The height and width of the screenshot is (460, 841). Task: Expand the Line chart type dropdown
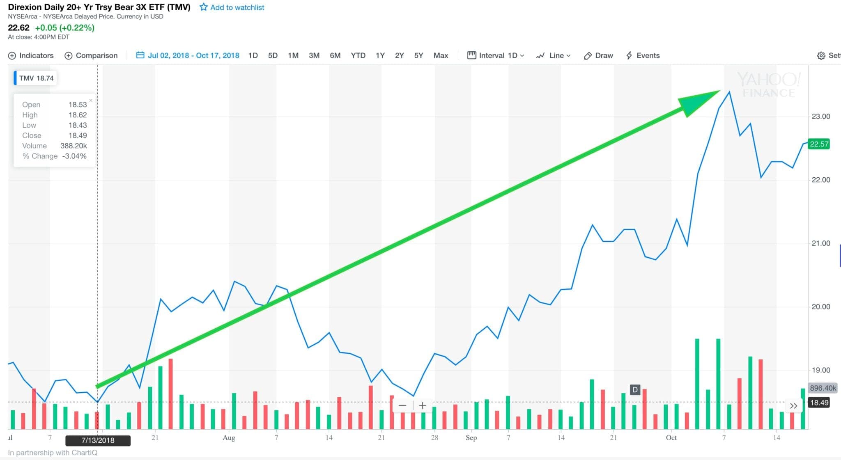(554, 55)
